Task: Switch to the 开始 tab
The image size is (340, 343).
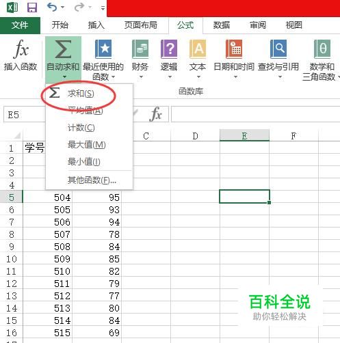Action: (60, 25)
